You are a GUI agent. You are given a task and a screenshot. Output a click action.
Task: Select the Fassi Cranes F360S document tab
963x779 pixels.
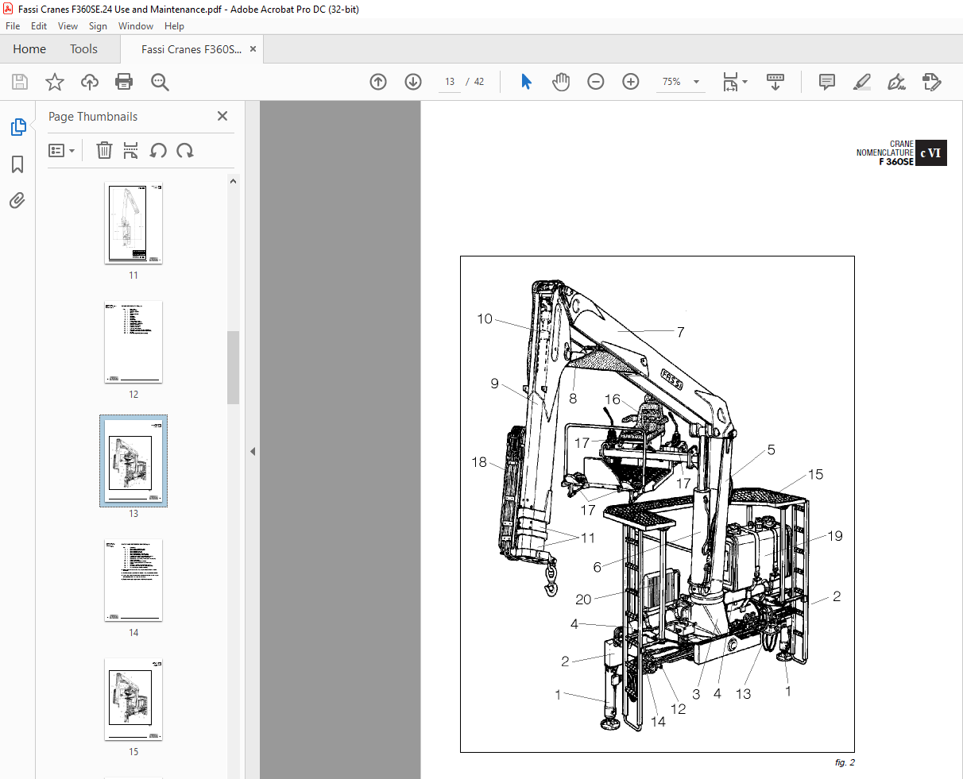191,49
